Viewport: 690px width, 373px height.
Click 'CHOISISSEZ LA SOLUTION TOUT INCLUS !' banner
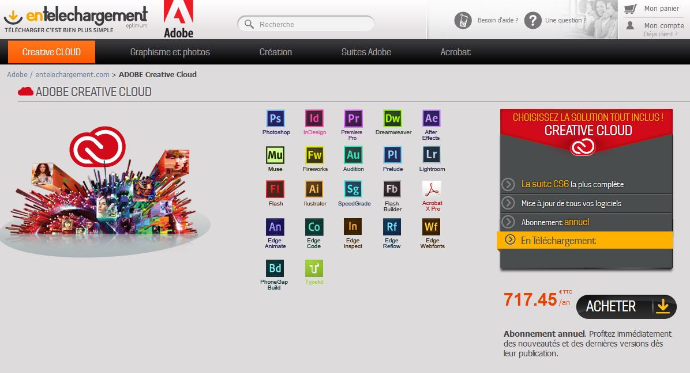(588, 117)
